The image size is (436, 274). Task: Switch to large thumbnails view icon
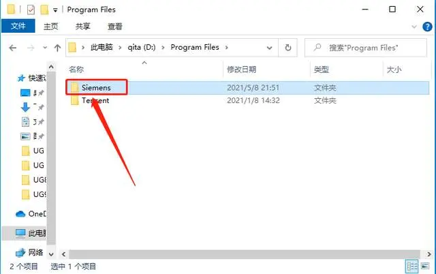425,267
